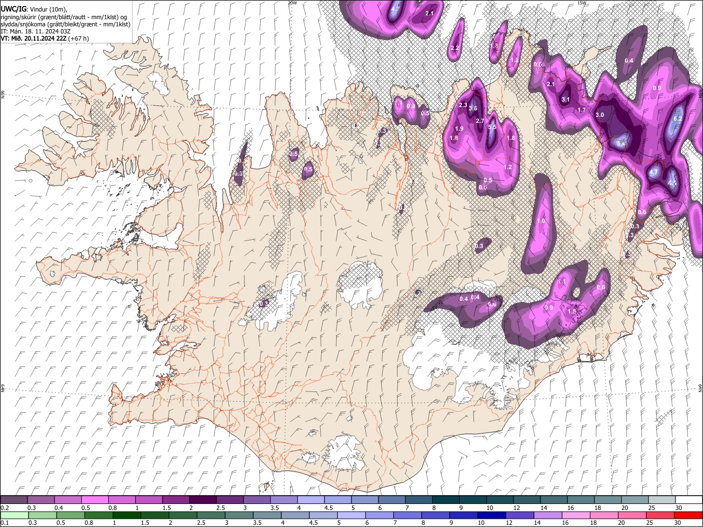The image size is (703, 527).
Task: Click the palest green rain swatch above 0.1
Action: [x=14, y=515]
